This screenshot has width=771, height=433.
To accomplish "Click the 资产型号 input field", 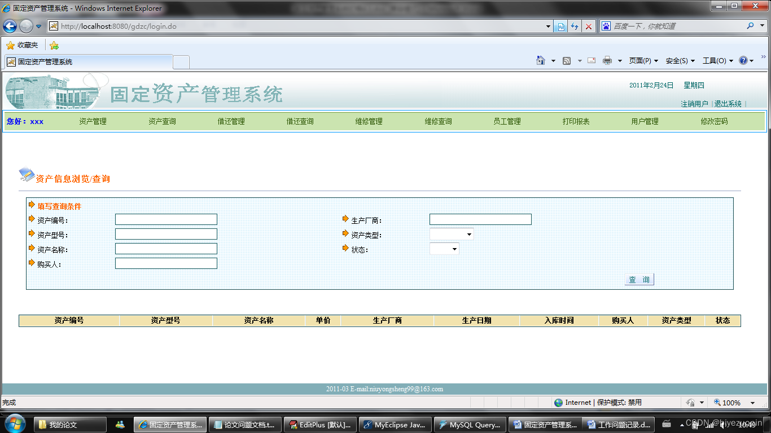I will [166, 234].
